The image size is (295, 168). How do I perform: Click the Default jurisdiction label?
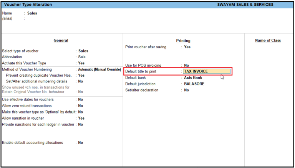click(140, 84)
